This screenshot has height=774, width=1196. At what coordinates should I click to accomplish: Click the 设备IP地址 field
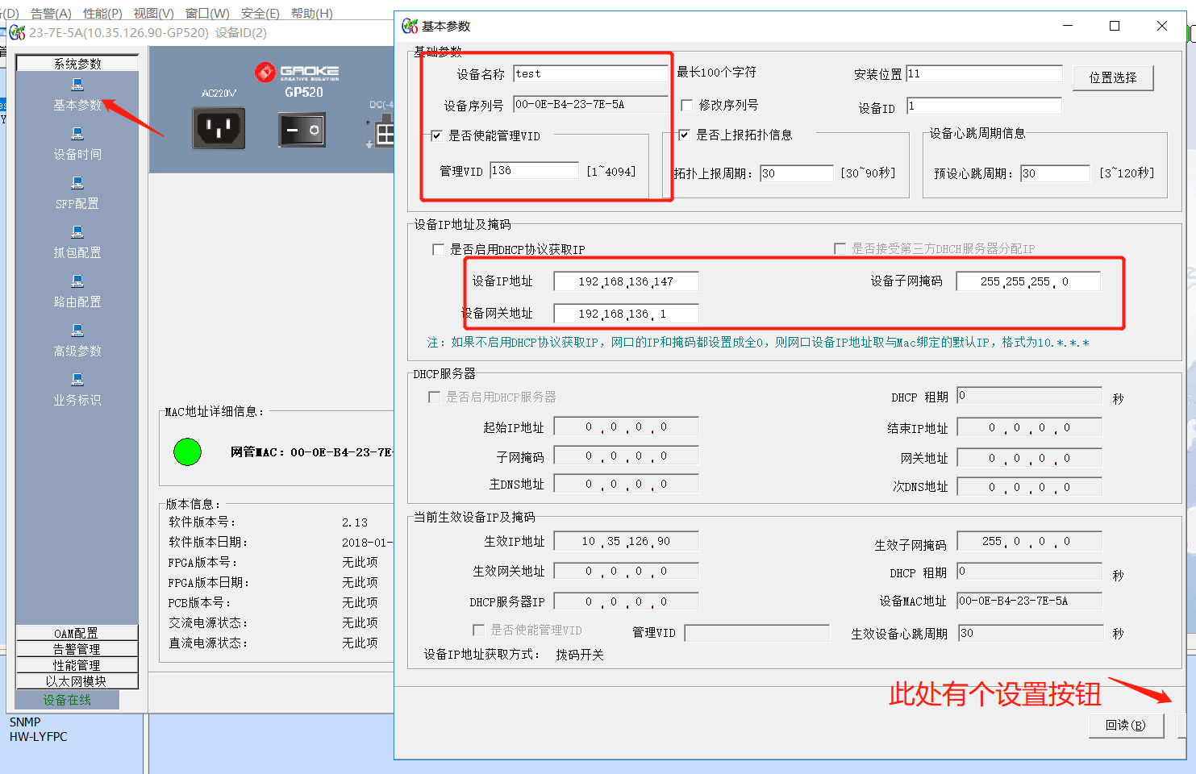coord(626,281)
